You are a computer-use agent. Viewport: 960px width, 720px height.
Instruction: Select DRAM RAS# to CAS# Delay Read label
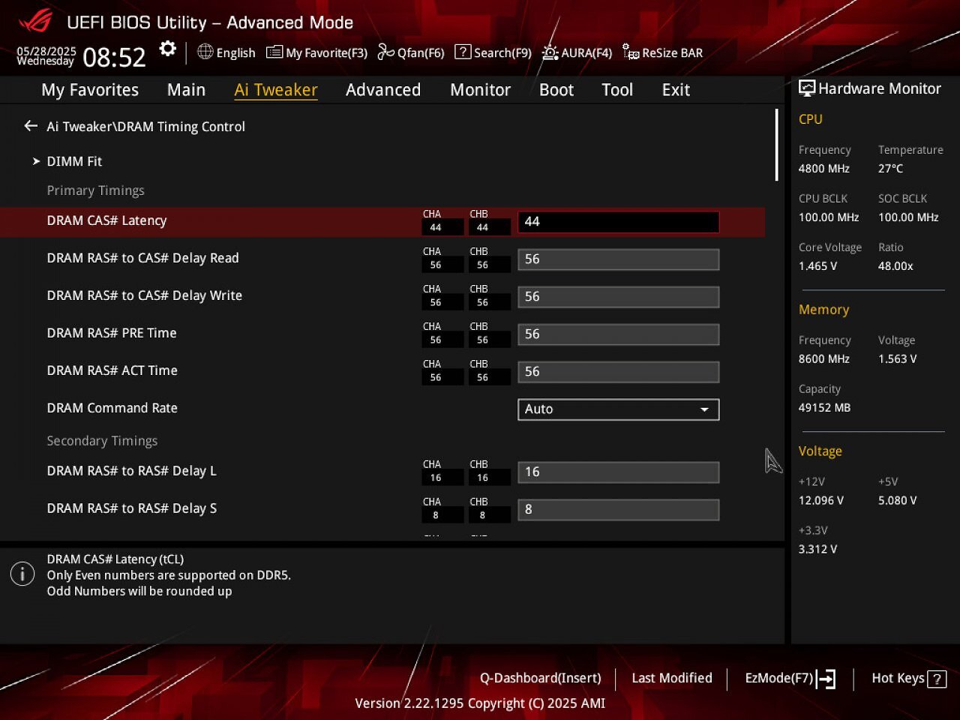point(142,258)
